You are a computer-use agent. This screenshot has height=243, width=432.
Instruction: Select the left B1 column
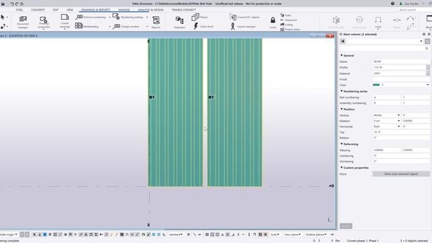pyautogui.click(x=175, y=112)
